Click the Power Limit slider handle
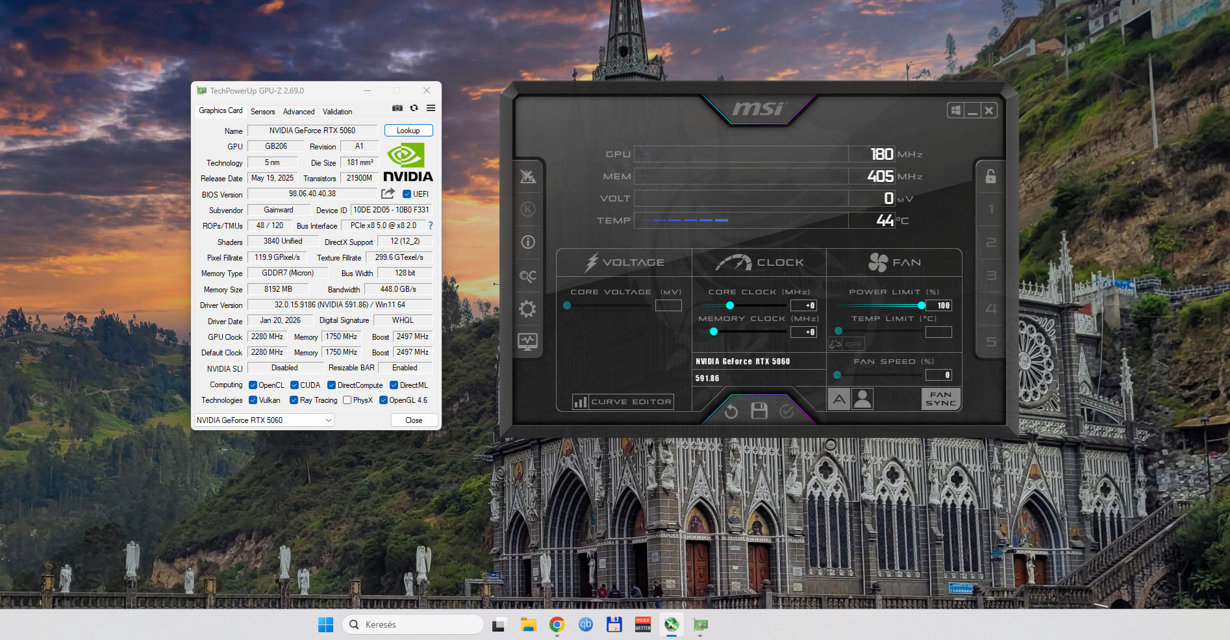The height and width of the screenshot is (640, 1230). coord(922,305)
